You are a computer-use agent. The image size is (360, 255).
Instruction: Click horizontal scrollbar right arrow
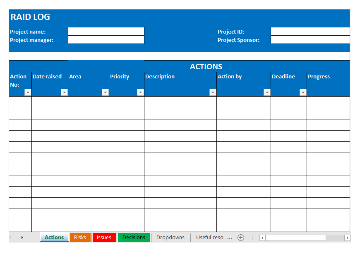coord(347,238)
